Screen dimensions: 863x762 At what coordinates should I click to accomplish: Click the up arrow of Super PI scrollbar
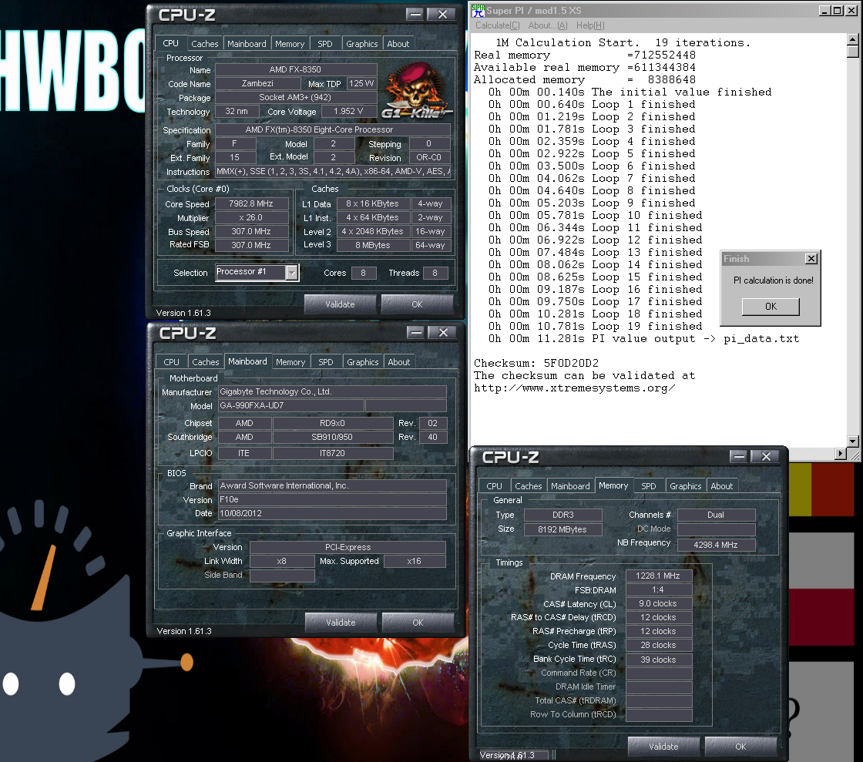[x=852, y=39]
